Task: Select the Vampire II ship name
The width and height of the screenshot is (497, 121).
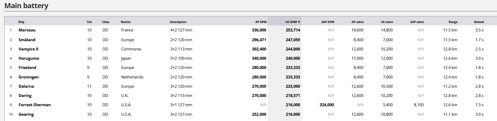Action: click(28, 49)
